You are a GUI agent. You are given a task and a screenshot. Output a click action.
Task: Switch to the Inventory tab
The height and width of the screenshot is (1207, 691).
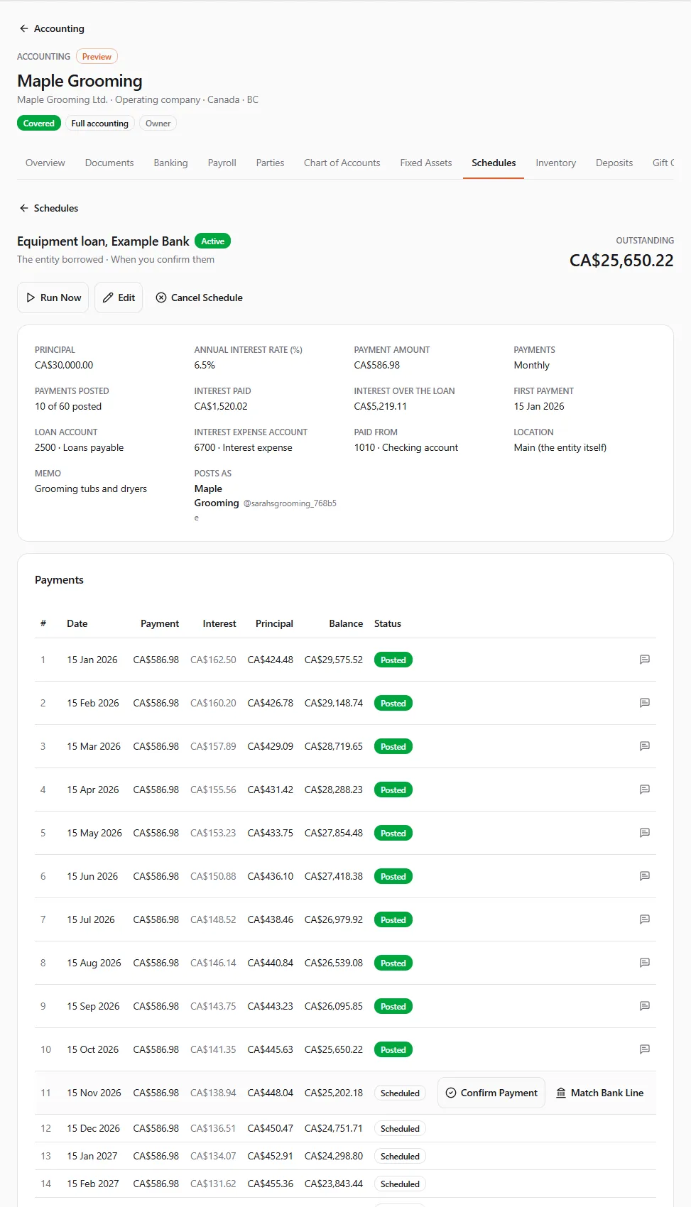(556, 163)
